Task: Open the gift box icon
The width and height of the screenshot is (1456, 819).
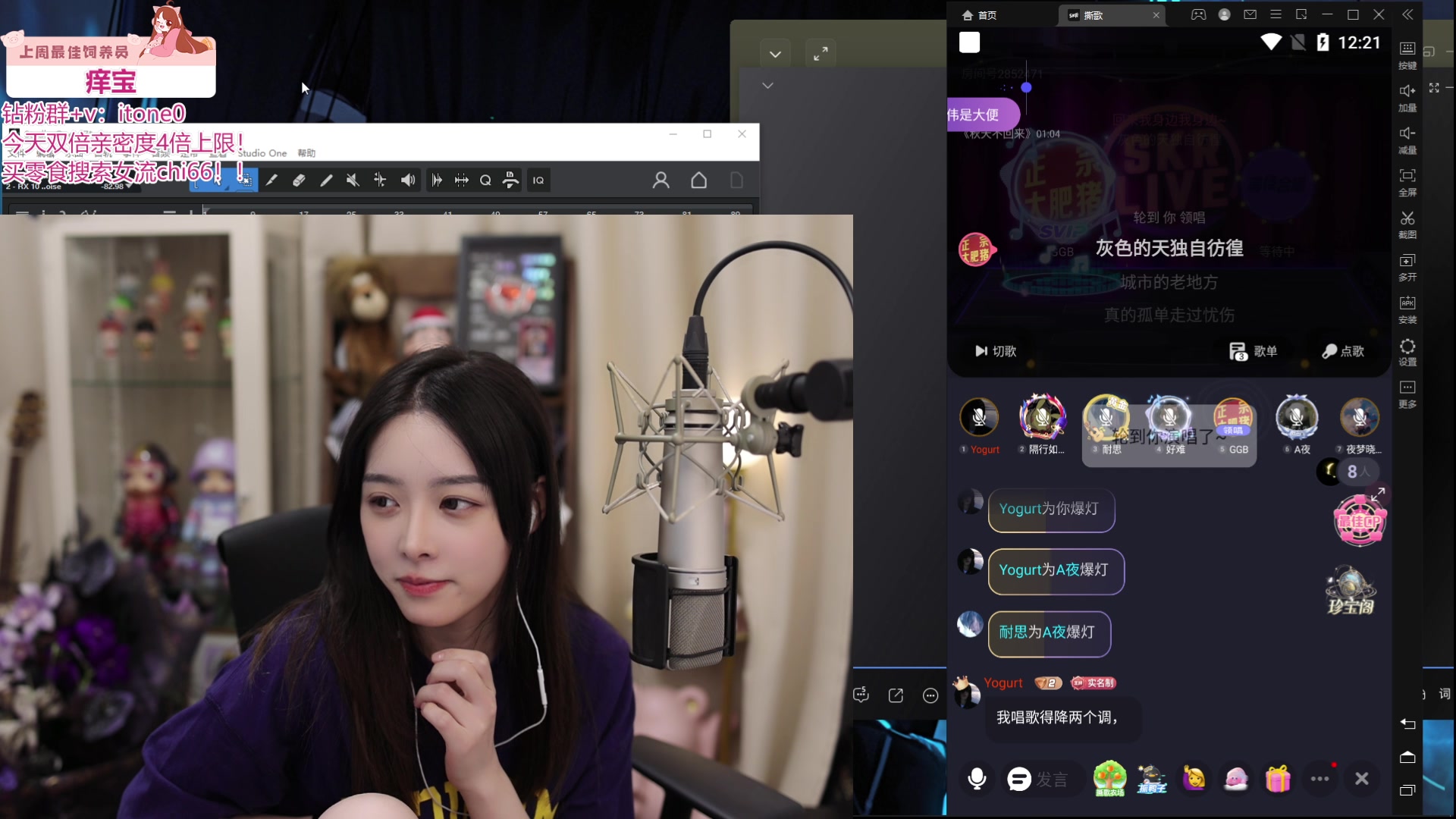Action: click(1278, 779)
